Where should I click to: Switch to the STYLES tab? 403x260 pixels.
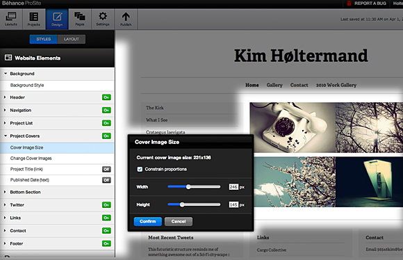point(44,39)
